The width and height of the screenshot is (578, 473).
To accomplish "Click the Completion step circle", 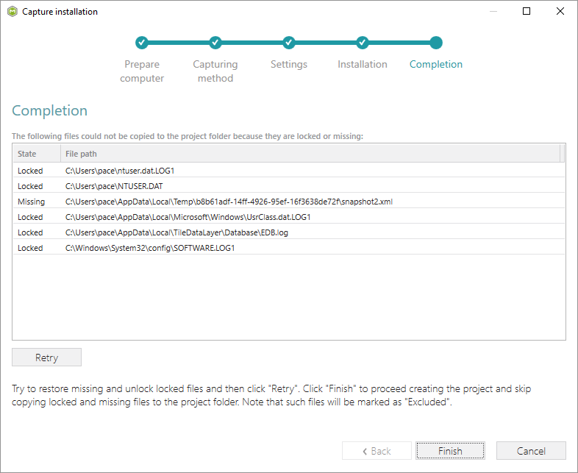I will tap(436, 43).
